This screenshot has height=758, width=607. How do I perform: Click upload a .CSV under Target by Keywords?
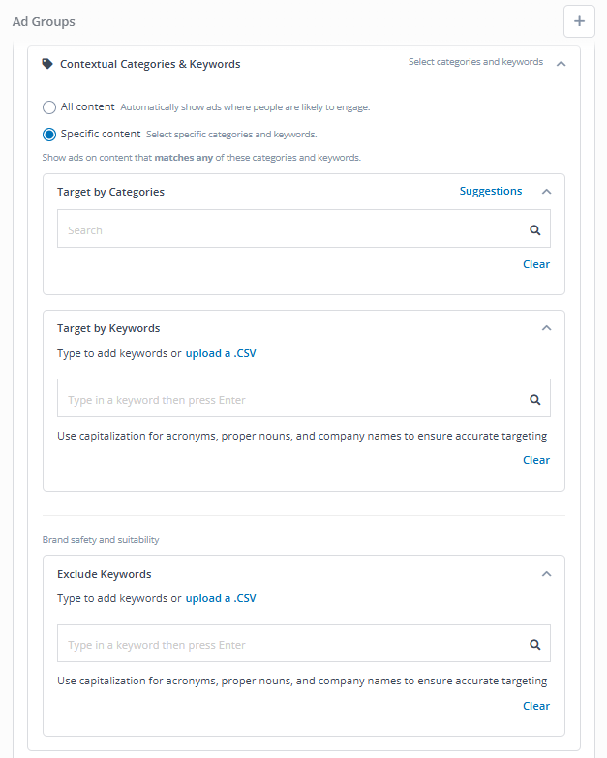coord(221,353)
